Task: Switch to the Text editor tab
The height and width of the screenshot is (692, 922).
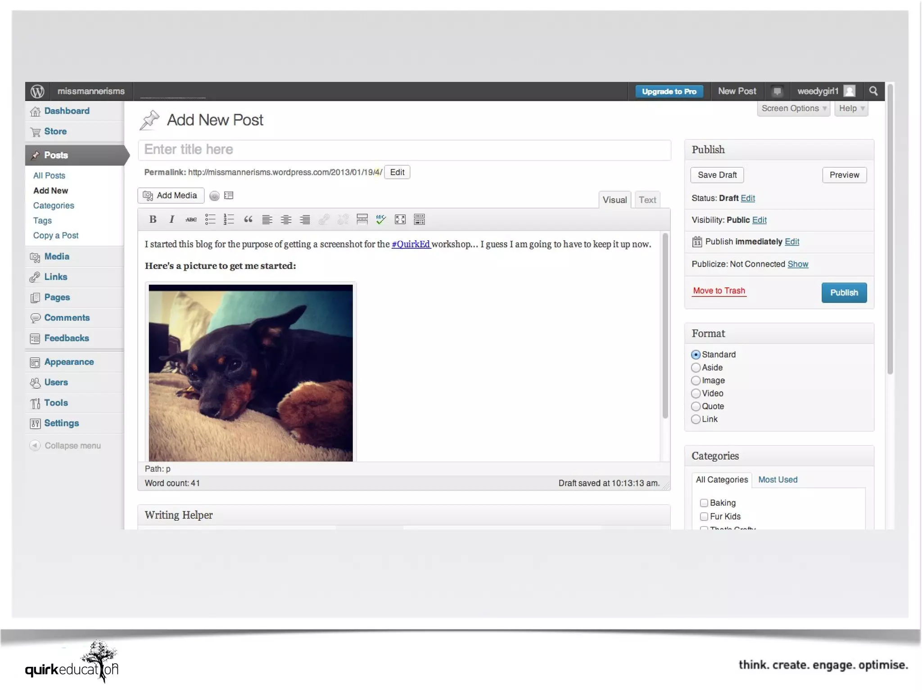Action: pyautogui.click(x=647, y=200)
